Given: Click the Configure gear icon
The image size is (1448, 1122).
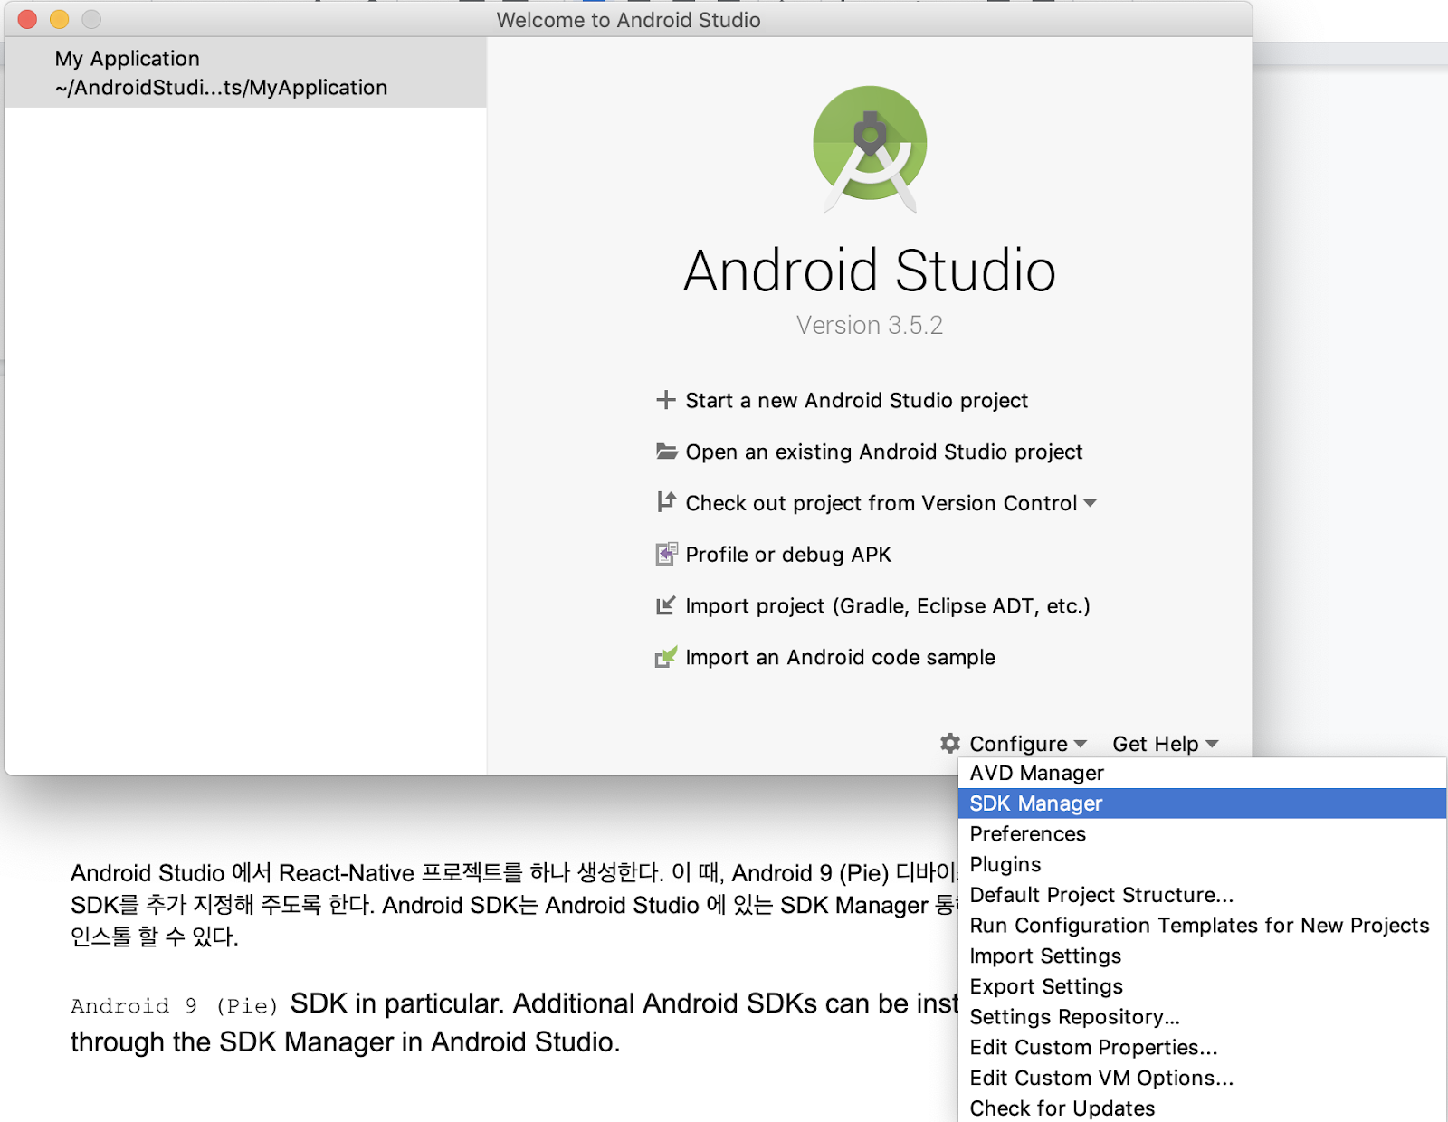Looking at the screenshot, I should 950,743.
